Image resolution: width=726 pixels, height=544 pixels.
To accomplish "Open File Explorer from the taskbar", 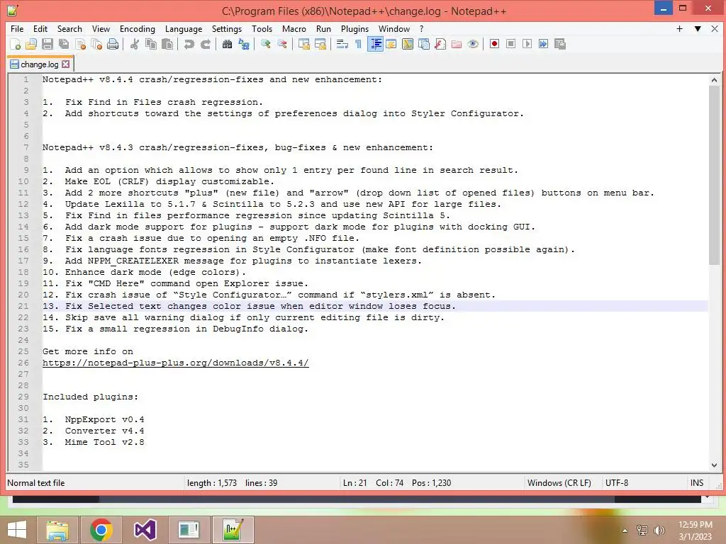I will pyautogui.click(x=57, y=530).
